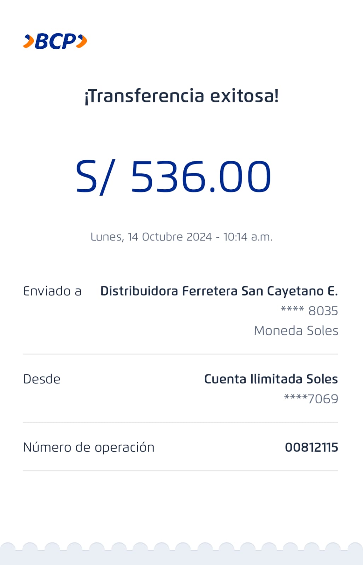Click recipient account ending in 8035
363x565 pixels.
pos(309,311)
